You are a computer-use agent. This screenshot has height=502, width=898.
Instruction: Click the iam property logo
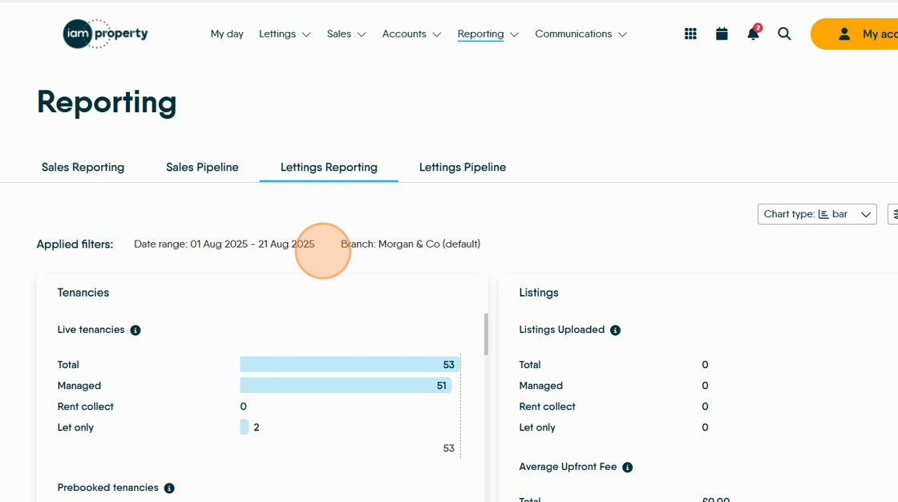[x=105, y=34]
